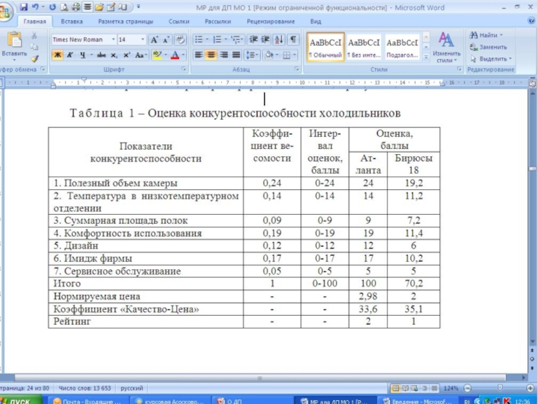Click the Заменить (Replace) button
The width and height of the screenshot is (538, 404).
(x=490, y=47)
